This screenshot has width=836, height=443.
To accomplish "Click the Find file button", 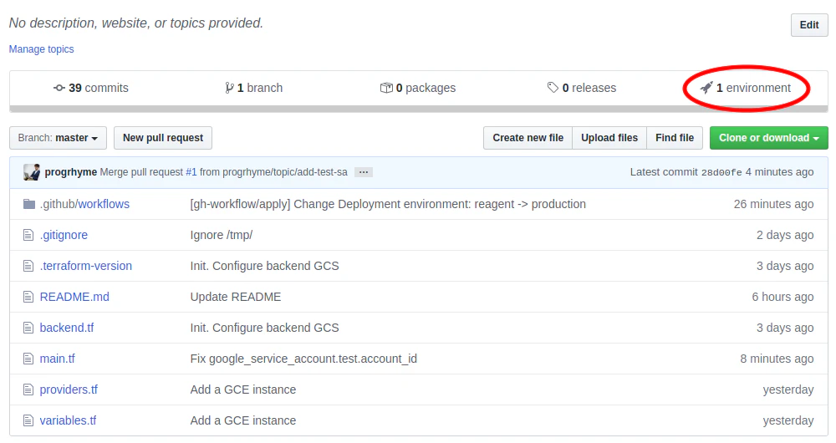I will pos(675,138).
